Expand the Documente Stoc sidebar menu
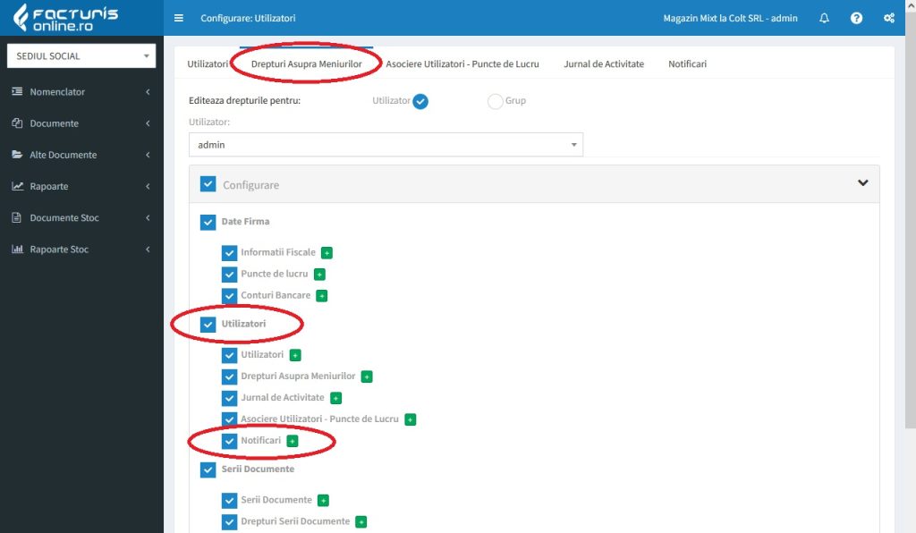The width and height of the screenshot is (916, 533). coord(81,217)
